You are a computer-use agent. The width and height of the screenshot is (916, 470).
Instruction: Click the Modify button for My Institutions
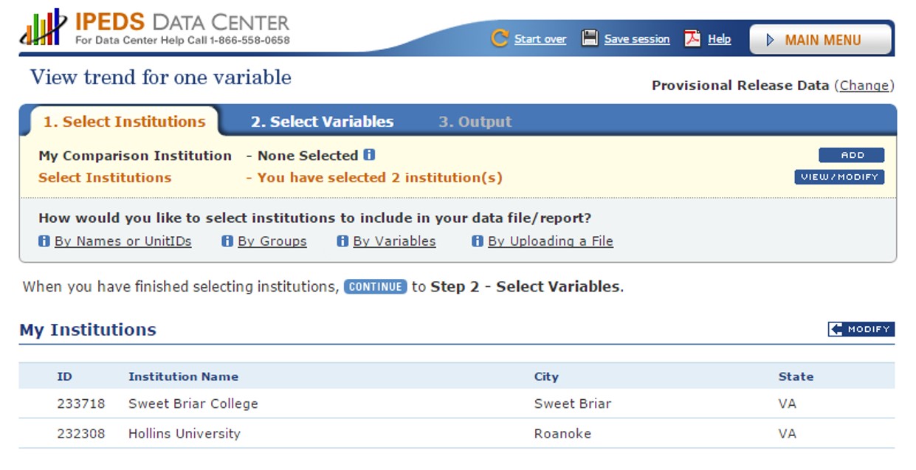[861, 329]
